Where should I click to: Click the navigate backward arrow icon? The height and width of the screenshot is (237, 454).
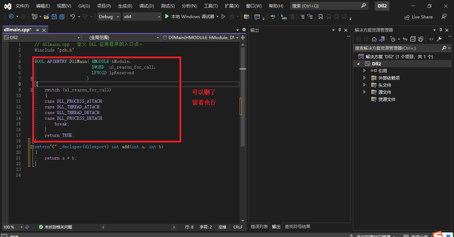(x=11, y=16)
